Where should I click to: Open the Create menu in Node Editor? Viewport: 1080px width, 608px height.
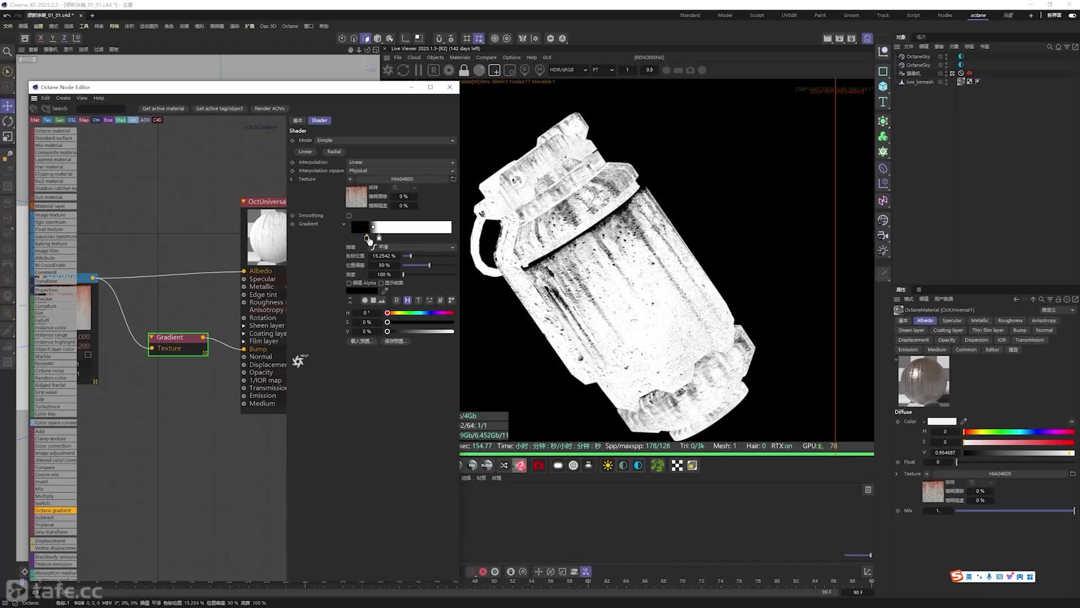[x=63, y=98]
